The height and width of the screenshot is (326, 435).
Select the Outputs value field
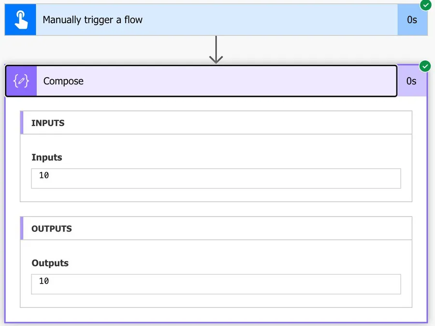216,284
